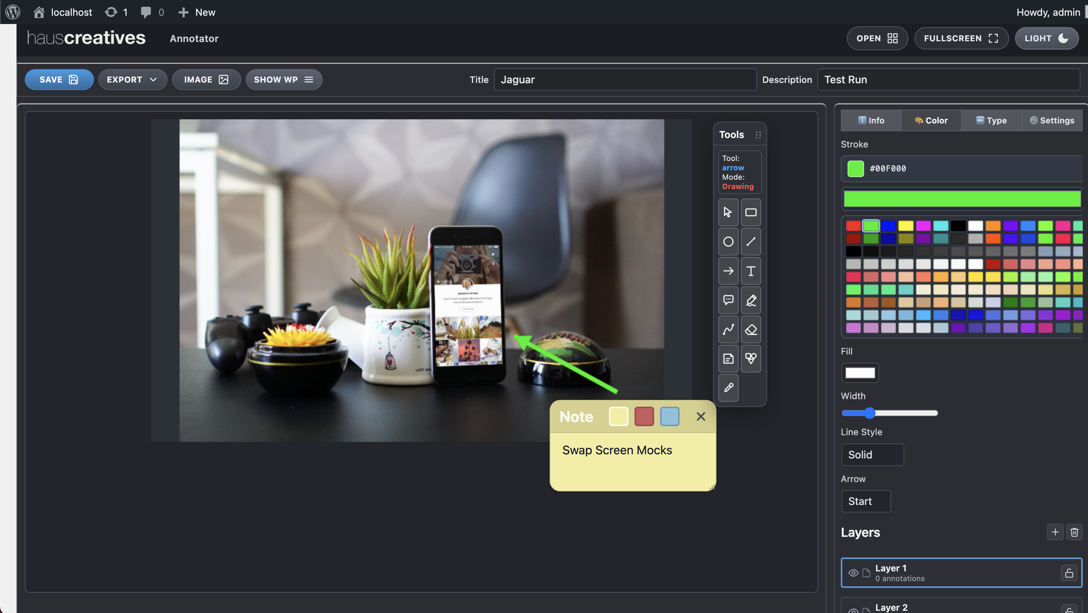This screenshot has height=613, width=1088.
Task: Click the Annotator label
Action: pyautogui.click(x=194, y=38)
